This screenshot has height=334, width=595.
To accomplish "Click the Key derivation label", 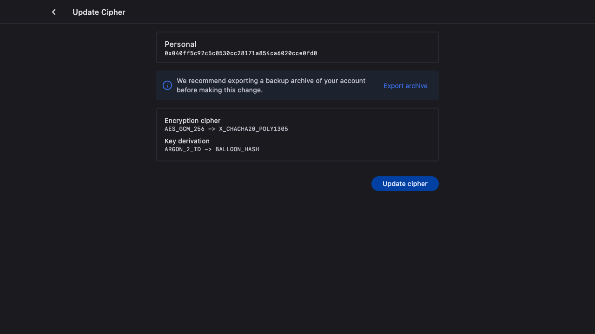I will click(x=187, y=141).
